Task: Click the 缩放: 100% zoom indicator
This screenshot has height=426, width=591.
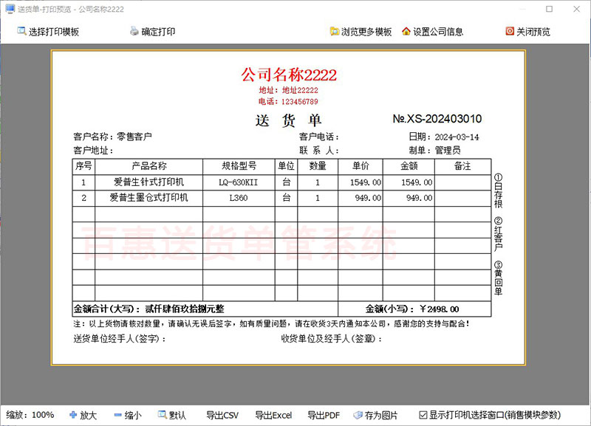Action: 30,415
